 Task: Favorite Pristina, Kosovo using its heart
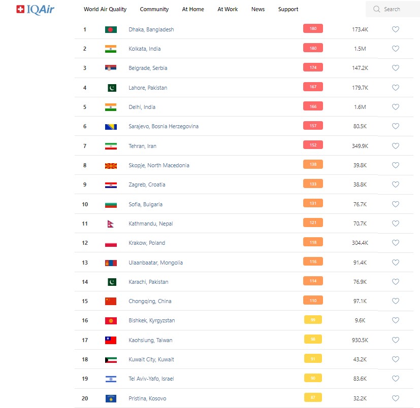click(x=396, y=398)
